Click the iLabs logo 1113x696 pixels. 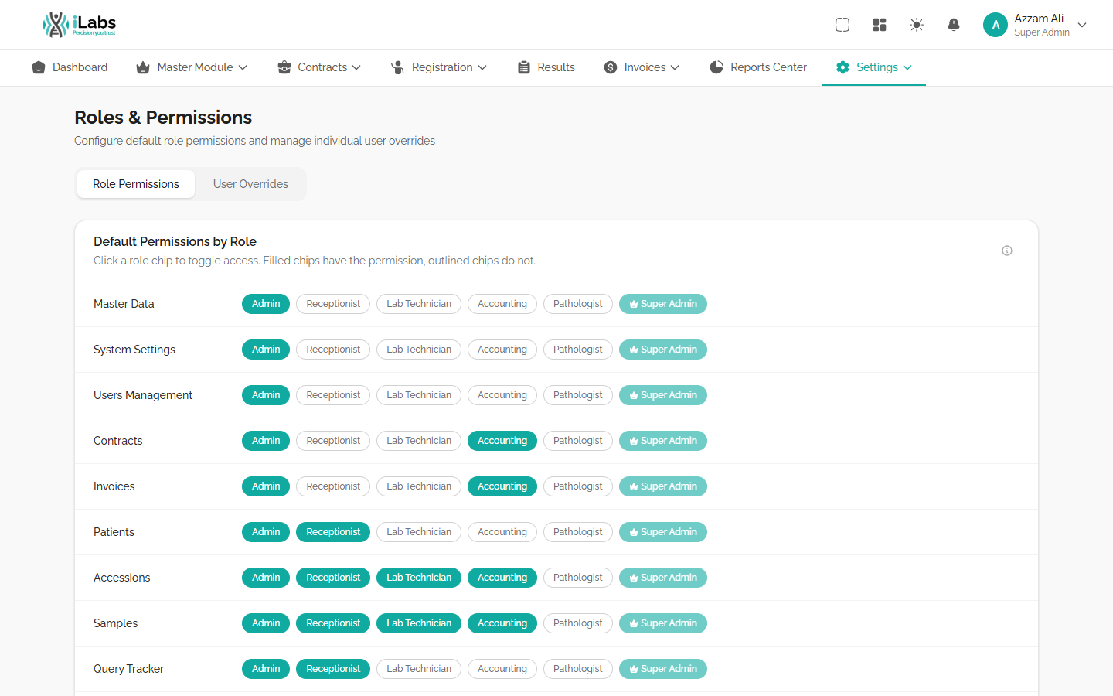coord(79,25)
